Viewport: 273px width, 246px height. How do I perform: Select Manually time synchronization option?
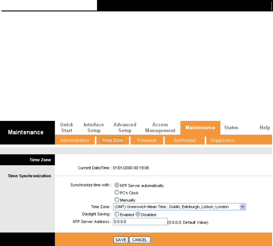117,199
